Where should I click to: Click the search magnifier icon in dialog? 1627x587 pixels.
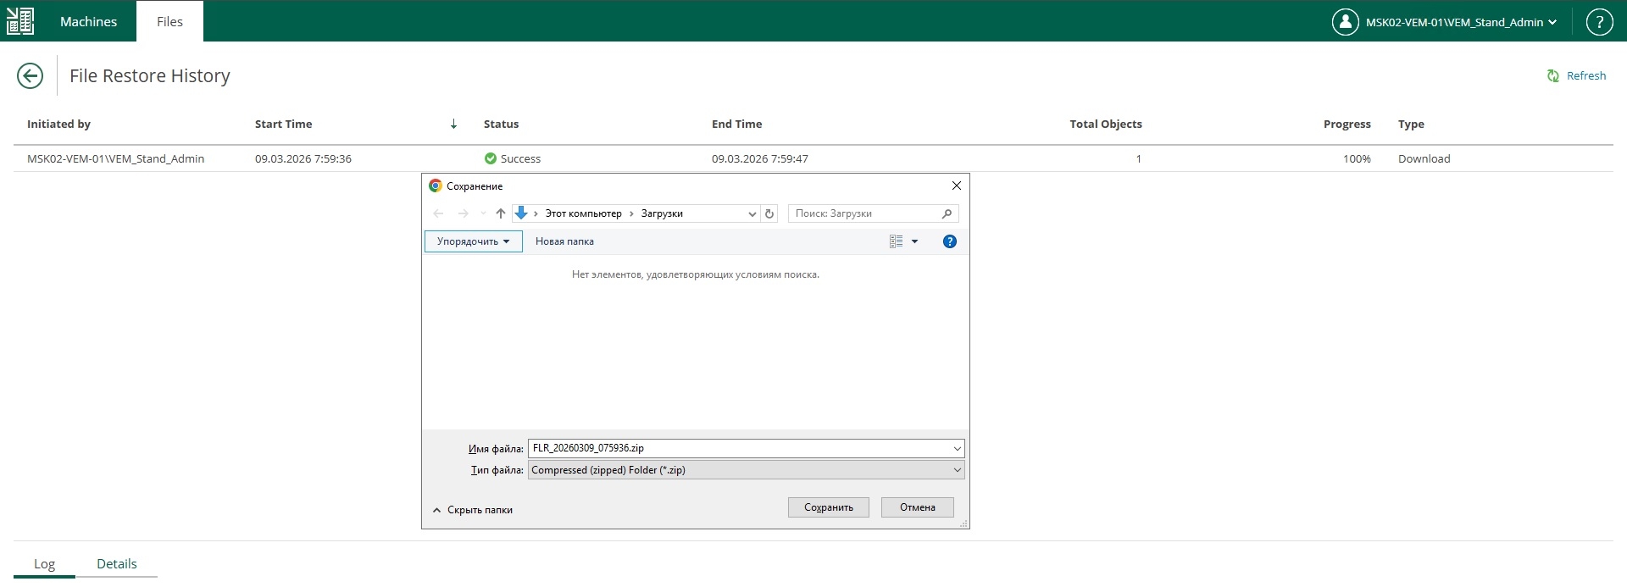pos(947,213)
